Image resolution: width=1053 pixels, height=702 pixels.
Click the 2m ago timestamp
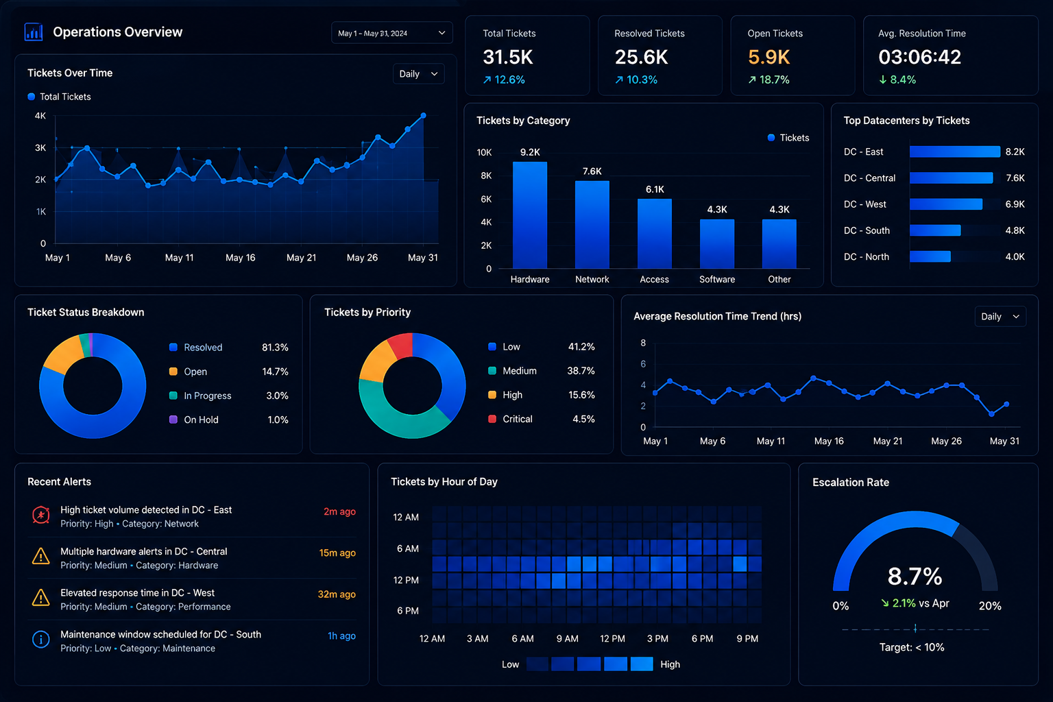[x=339, y=511]
